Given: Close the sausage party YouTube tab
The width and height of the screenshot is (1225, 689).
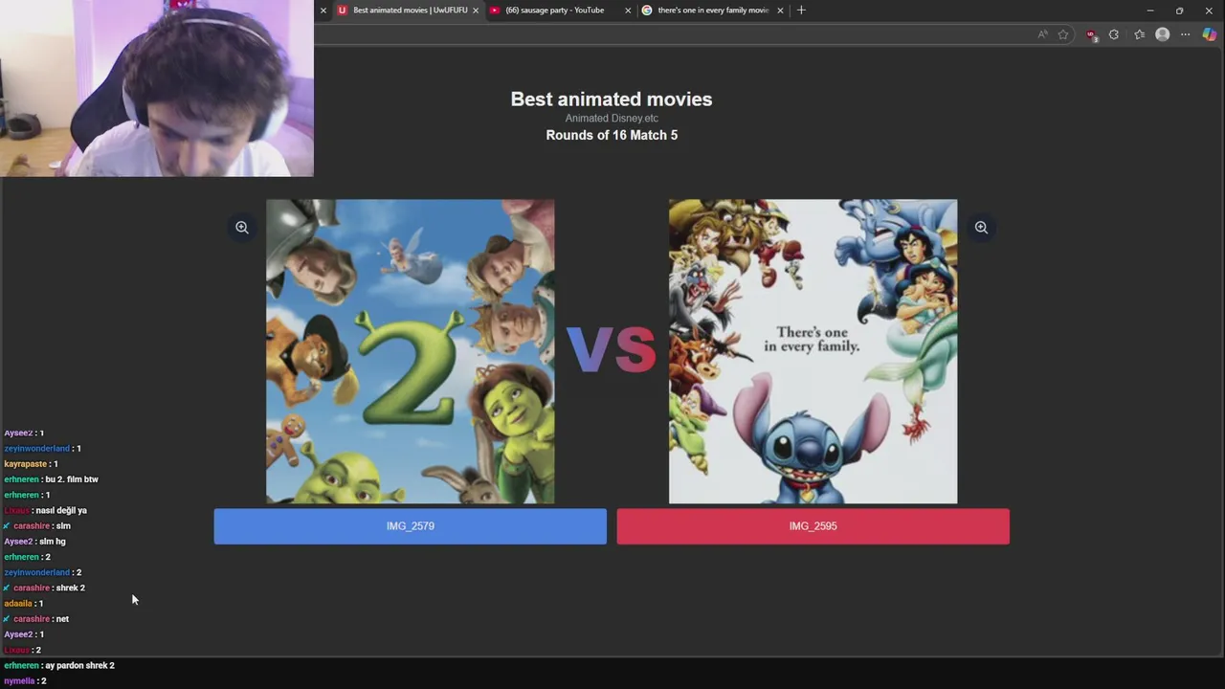Looking at the screenshot, I should tap(628, 11).
